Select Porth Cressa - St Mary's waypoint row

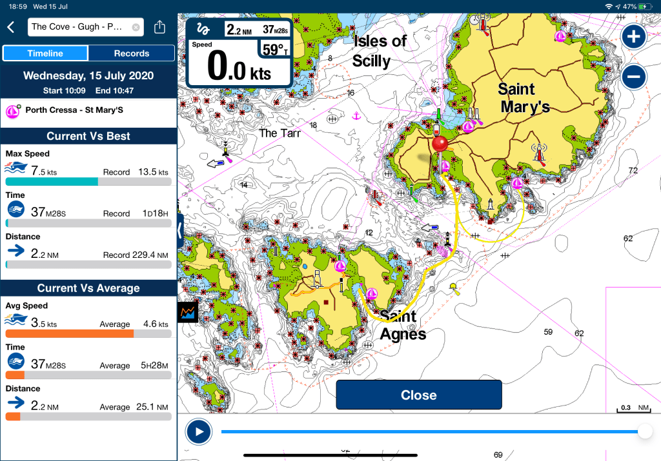pyautogui.click(x=88, y=111)
